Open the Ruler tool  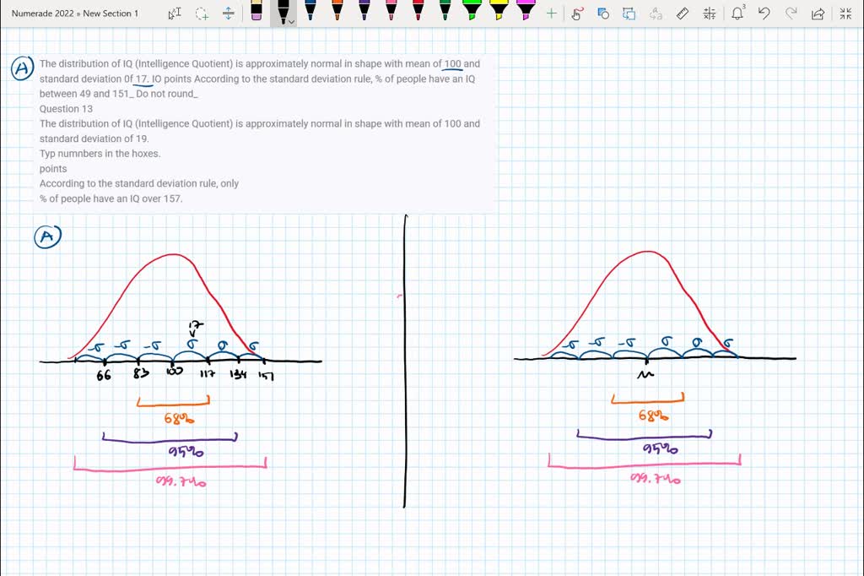(683, 14)
